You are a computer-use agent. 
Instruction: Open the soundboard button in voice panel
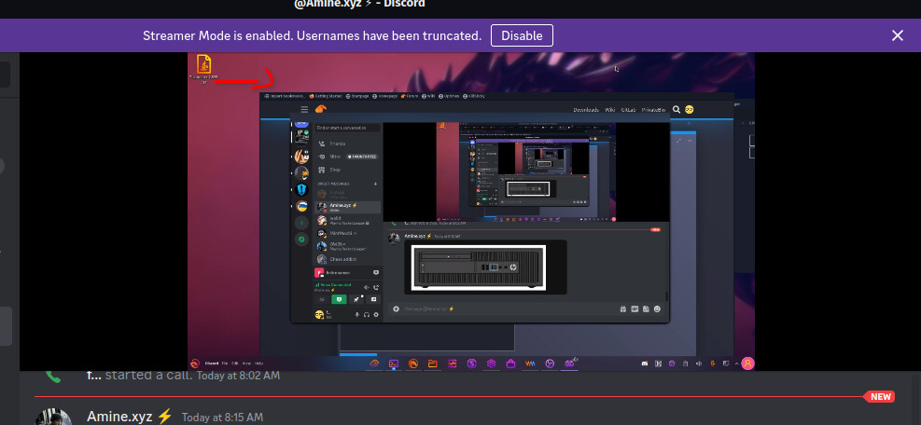[x=373, y=299]
